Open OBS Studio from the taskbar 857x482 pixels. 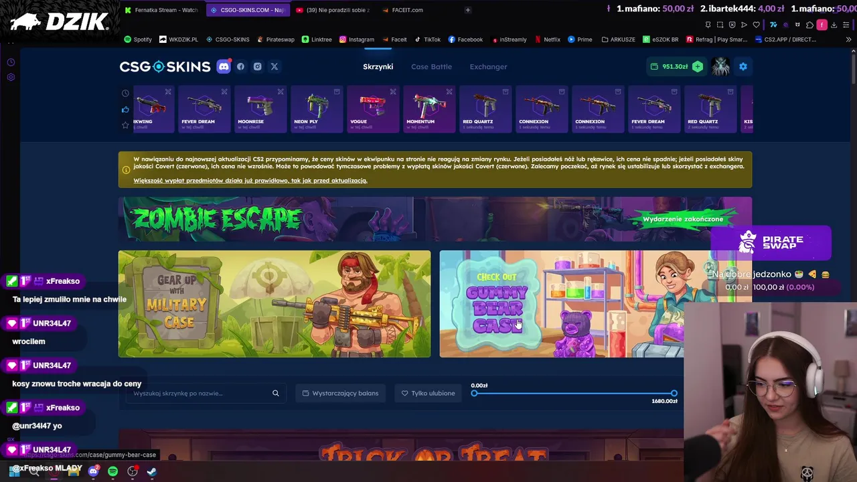coord(133,471)
